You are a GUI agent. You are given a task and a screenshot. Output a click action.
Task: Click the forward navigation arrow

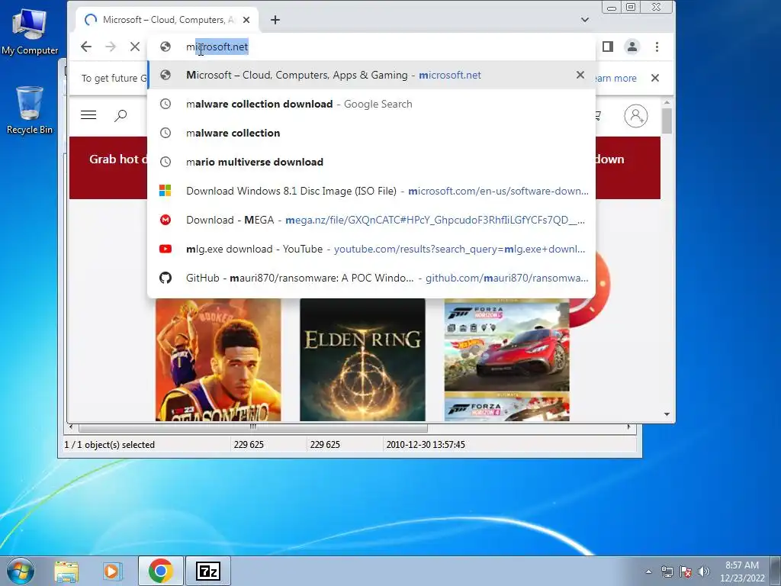111,47
